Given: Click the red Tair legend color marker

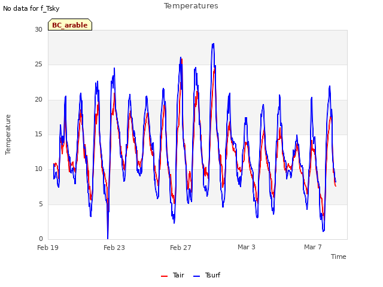Looking at the screenshot, I should (x=164, y=276).
